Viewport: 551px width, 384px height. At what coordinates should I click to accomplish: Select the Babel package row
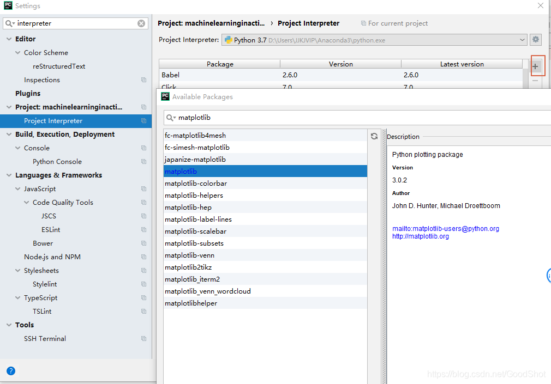pyautogui.click(x=340, y=75)
